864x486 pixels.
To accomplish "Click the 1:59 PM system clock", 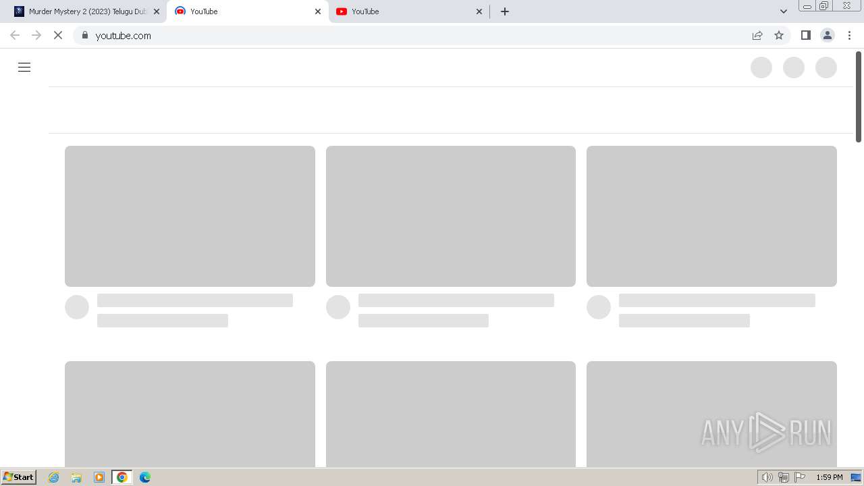I will tap(829, 477).
